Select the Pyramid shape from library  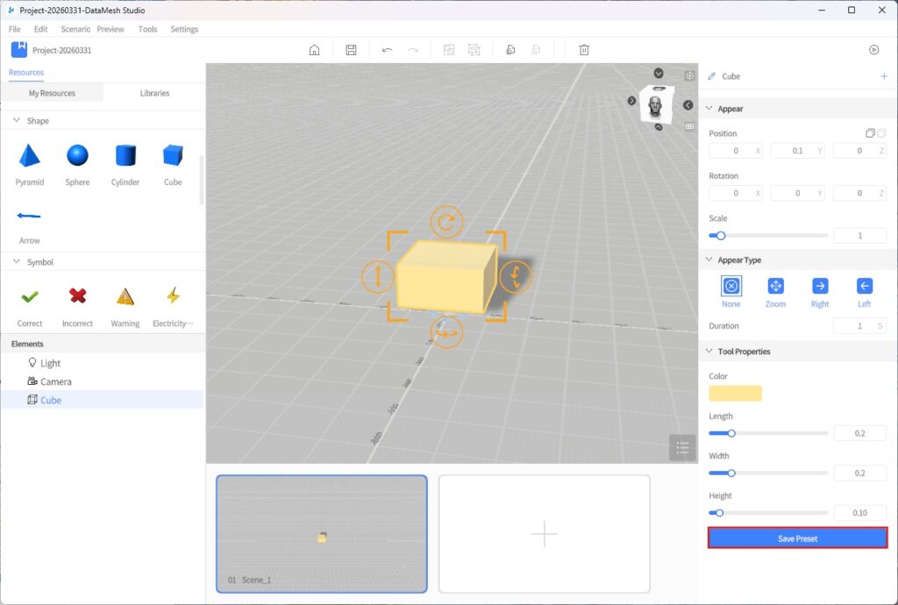(30, 156)
